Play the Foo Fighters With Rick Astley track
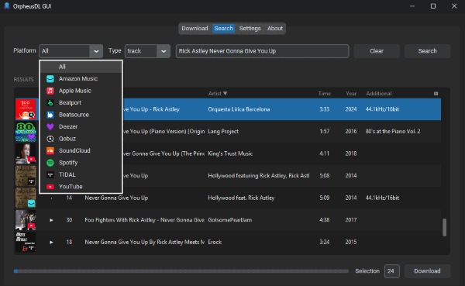465x286 pixels. tap(51, 220)
